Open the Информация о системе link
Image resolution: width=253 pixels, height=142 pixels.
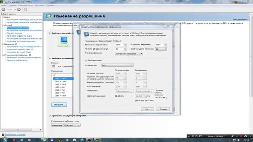(x=15, y=135)
